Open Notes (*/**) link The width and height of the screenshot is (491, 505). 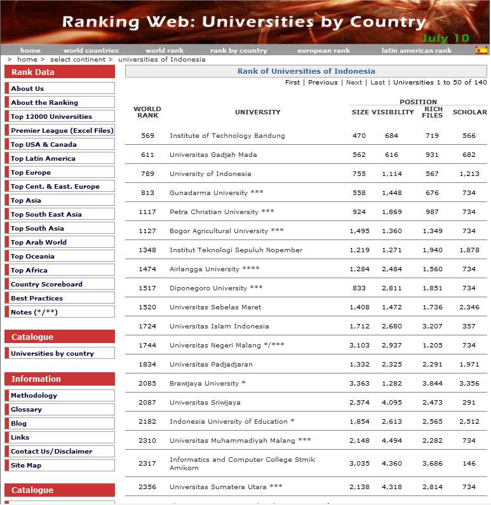point(60,312)
